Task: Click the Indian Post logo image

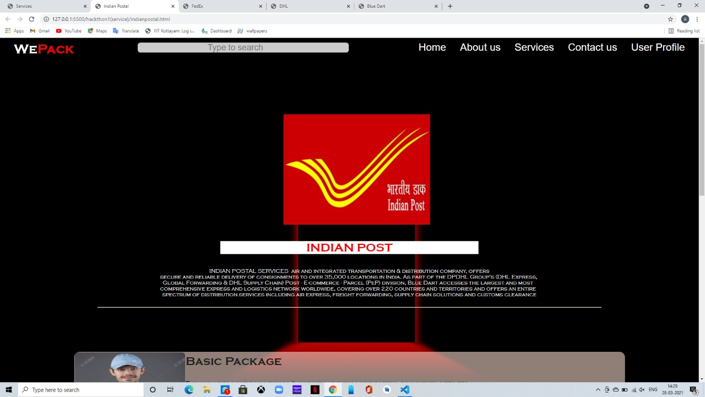Action: point(356,169)
